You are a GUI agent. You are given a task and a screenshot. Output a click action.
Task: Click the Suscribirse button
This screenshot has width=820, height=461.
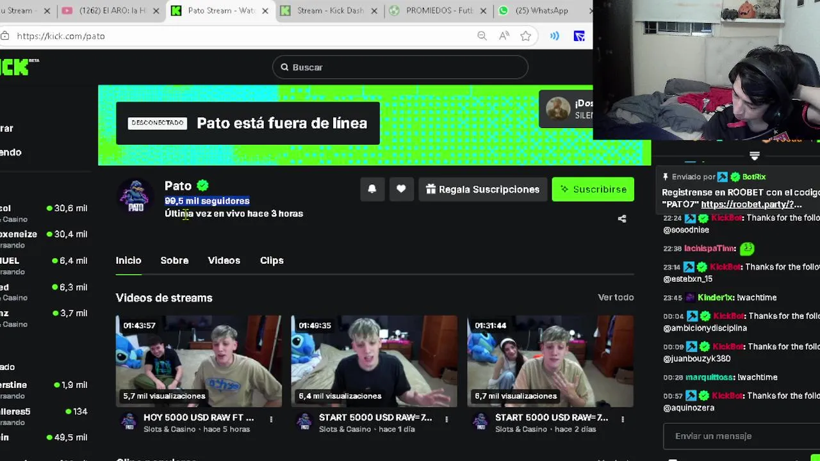point(593,190)
